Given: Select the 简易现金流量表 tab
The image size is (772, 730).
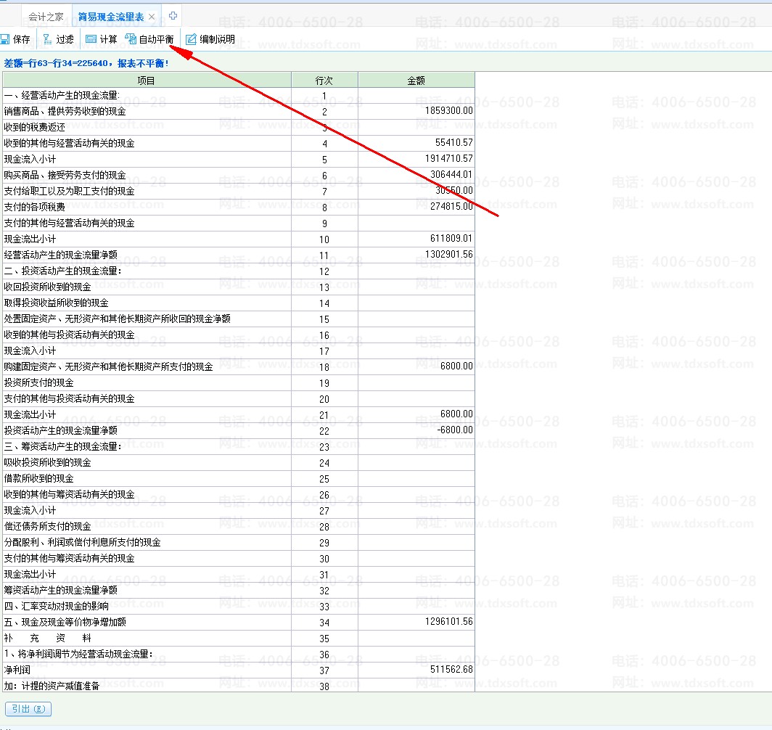Looking at the screenshot, I should click(110, 17).
